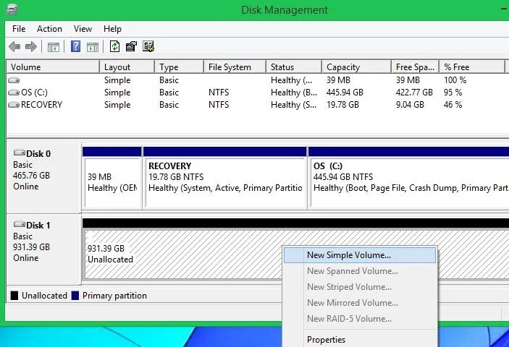Screen dimensions: 509x347
Task: Sort by the File System column header
Action: 235,67
